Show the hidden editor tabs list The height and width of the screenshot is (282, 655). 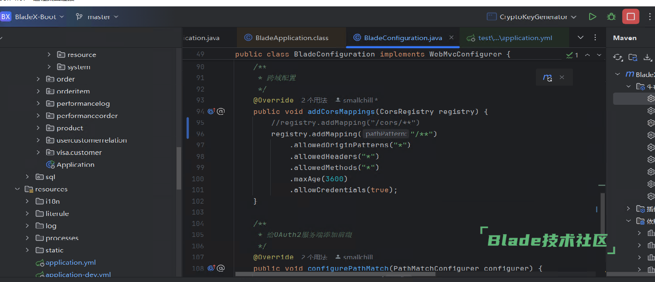pyautogui.click(x=581, y=37)
